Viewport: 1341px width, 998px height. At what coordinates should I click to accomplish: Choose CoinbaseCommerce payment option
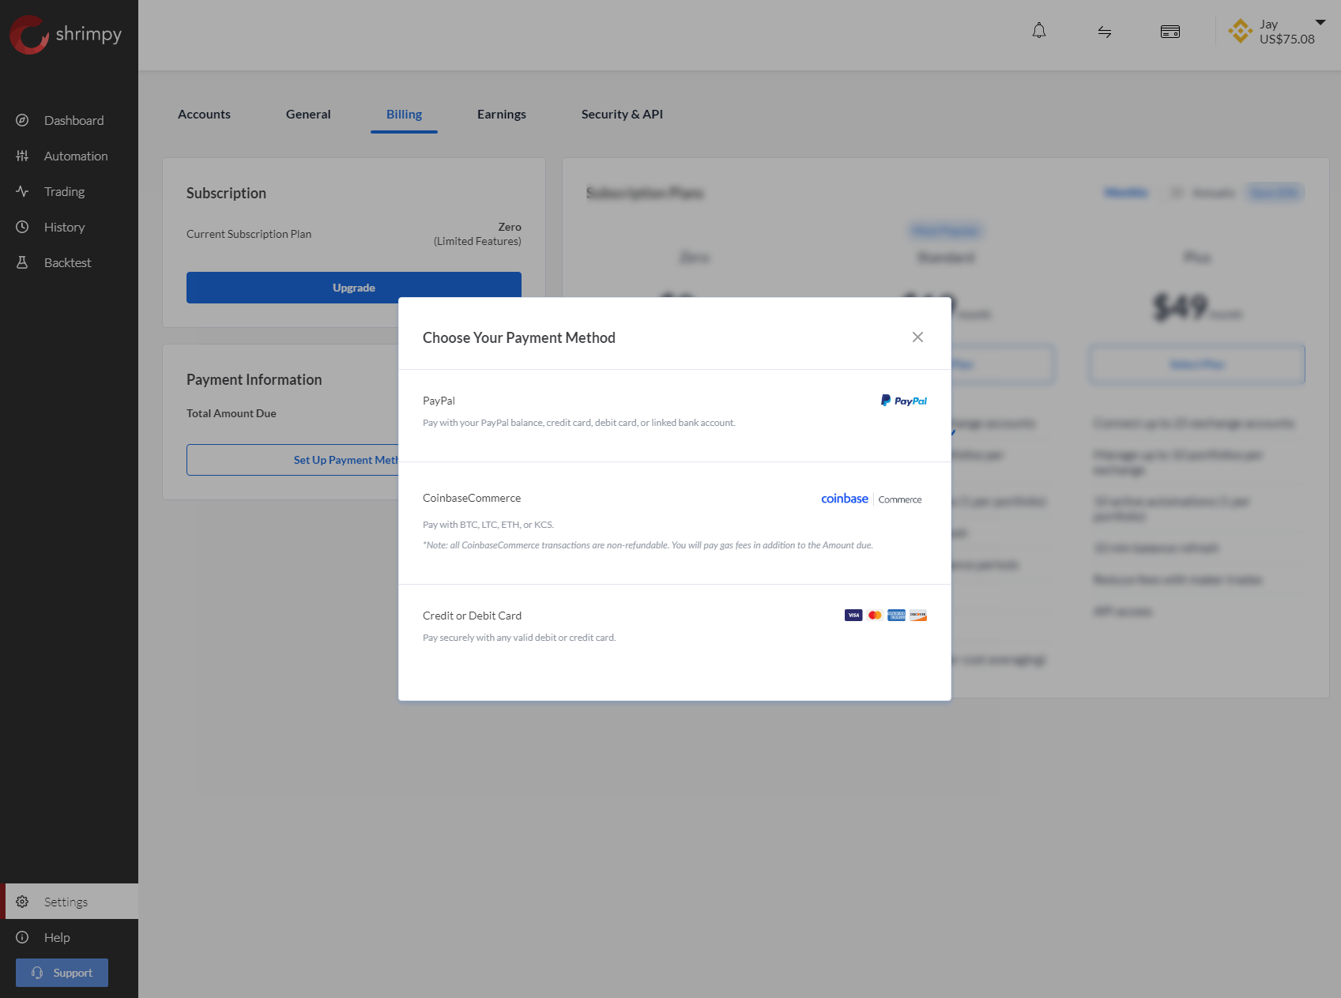pos(675,523)
